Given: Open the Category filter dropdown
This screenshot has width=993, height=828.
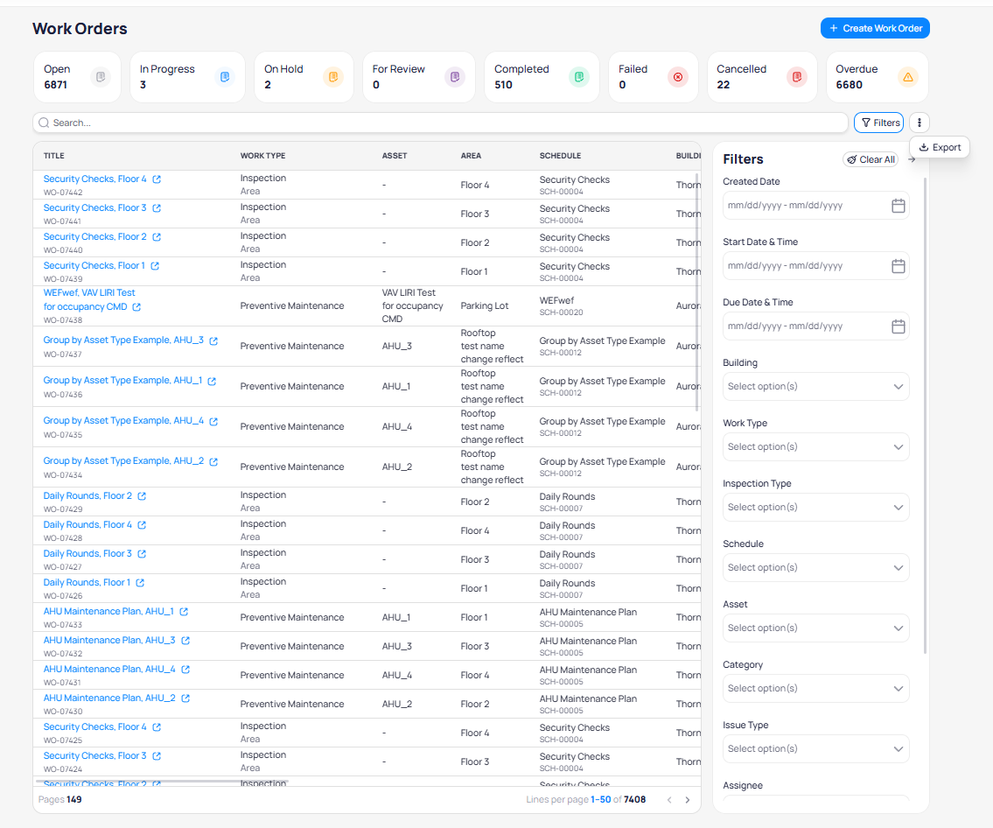Looking at the screenshot, I should pos(815,689).
